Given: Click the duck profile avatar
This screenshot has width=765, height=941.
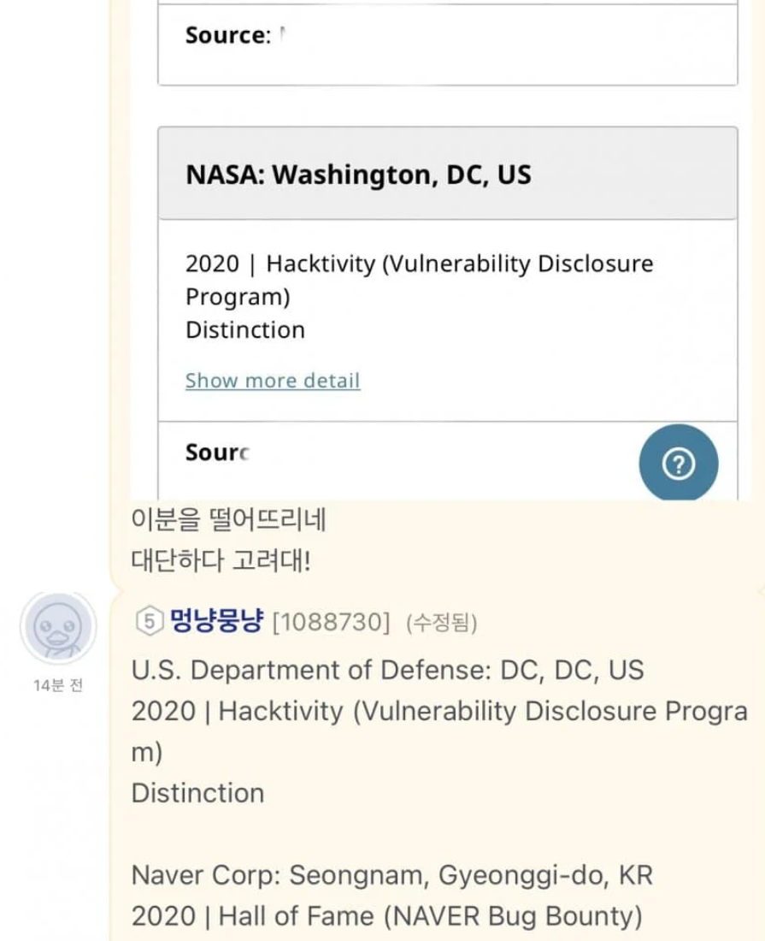Looking at the screenshot, I should [x=58, y=629].
